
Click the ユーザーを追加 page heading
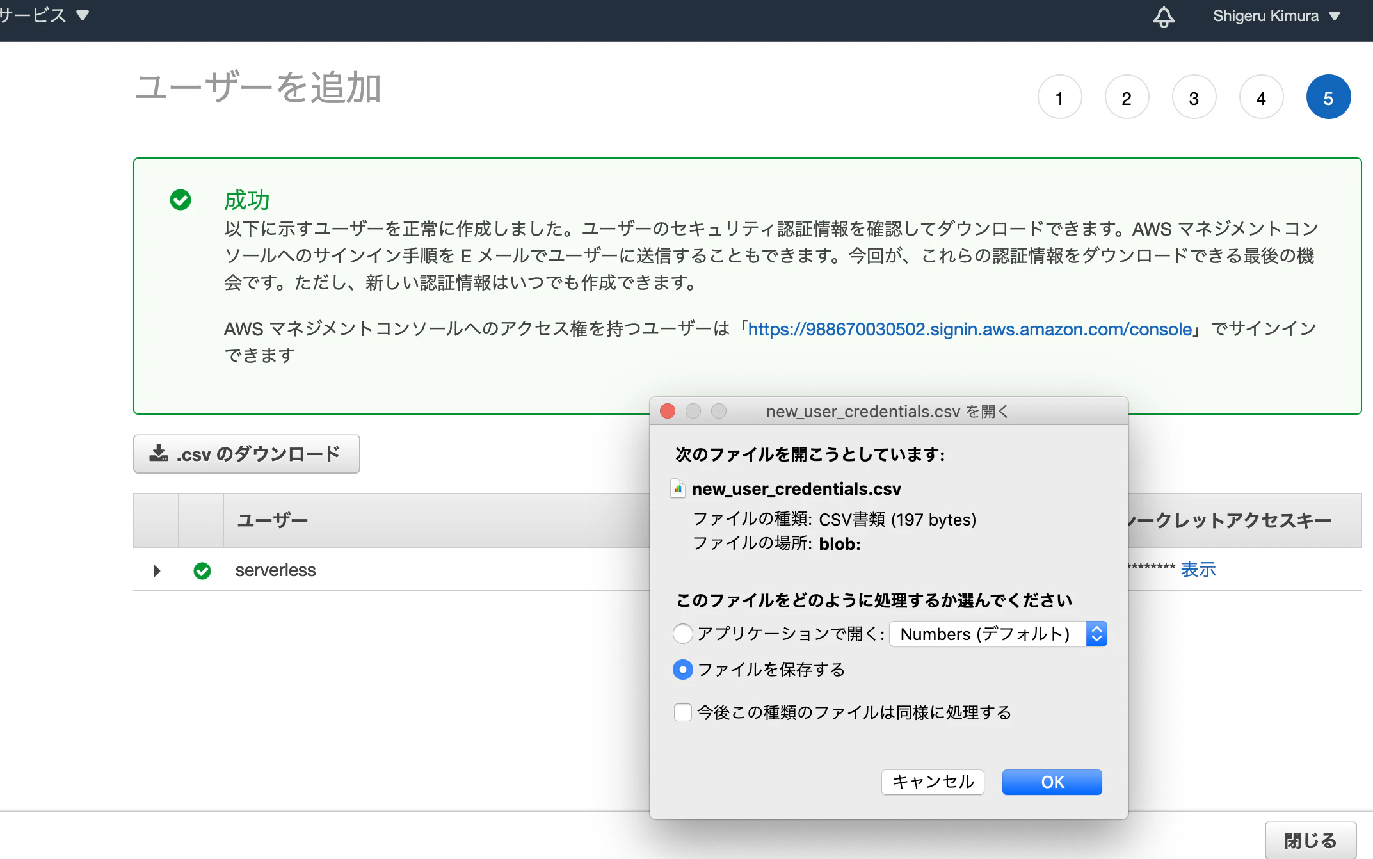coord(258,88)
